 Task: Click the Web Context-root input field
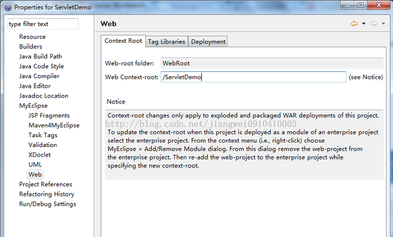[253, 77]
